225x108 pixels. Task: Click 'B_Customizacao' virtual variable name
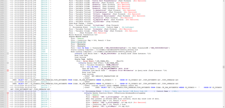pyautogui.click(x=100, y=12)
